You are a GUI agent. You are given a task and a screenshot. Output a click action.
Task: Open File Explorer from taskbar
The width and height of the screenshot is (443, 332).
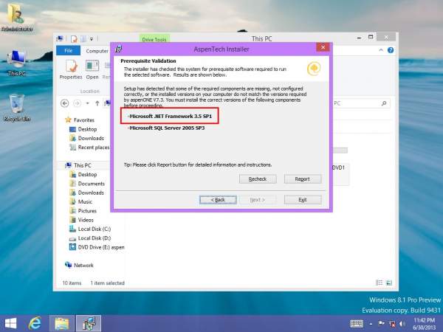62,324
